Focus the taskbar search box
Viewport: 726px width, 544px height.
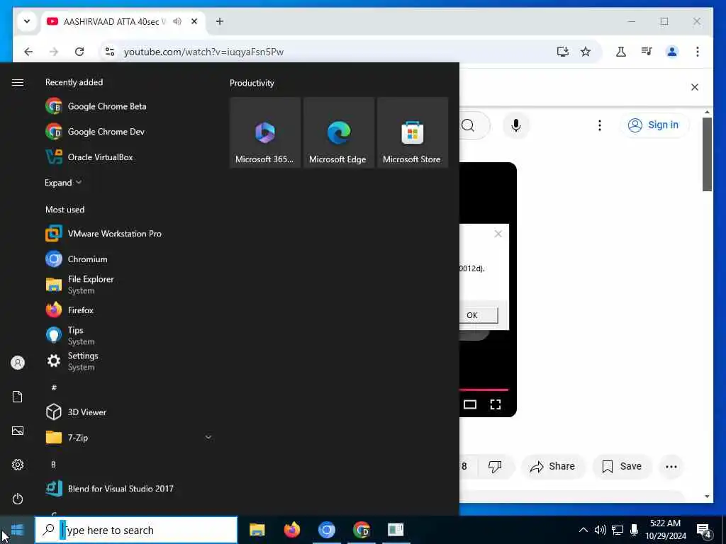point(136,530)
